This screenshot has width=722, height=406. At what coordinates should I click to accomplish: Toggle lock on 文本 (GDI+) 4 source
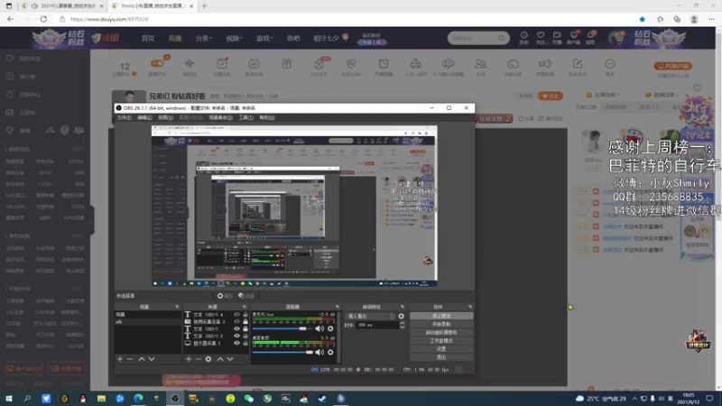pos(245,315)
